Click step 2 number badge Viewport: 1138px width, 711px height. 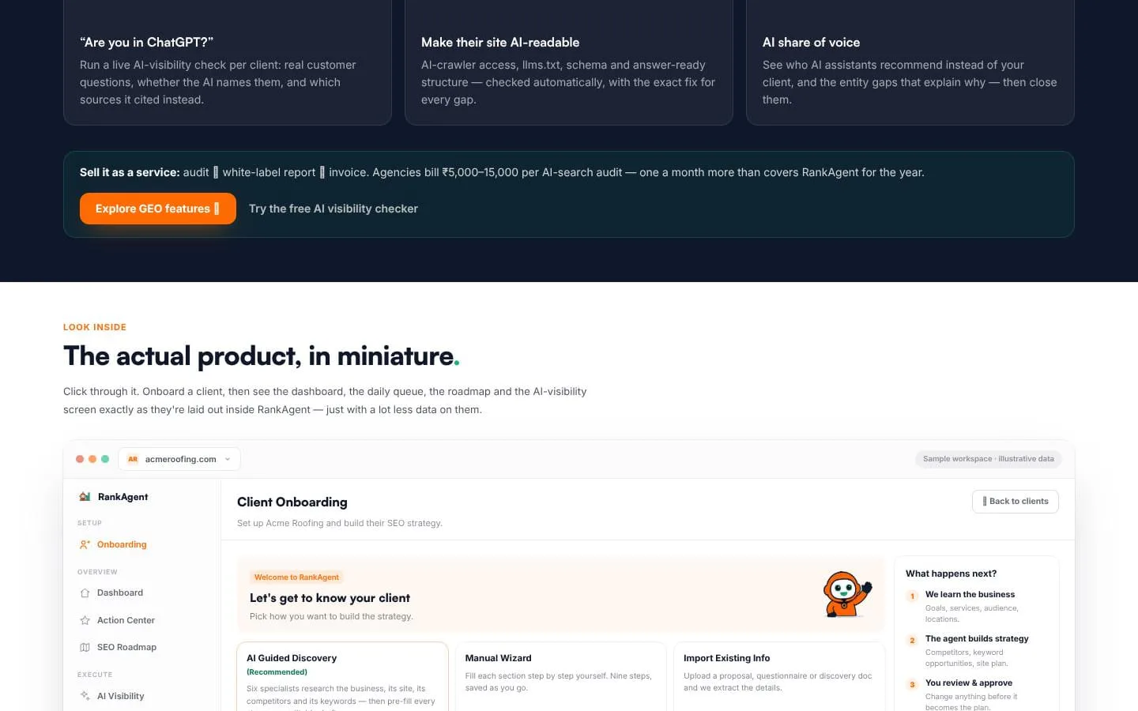pos(912,641)
